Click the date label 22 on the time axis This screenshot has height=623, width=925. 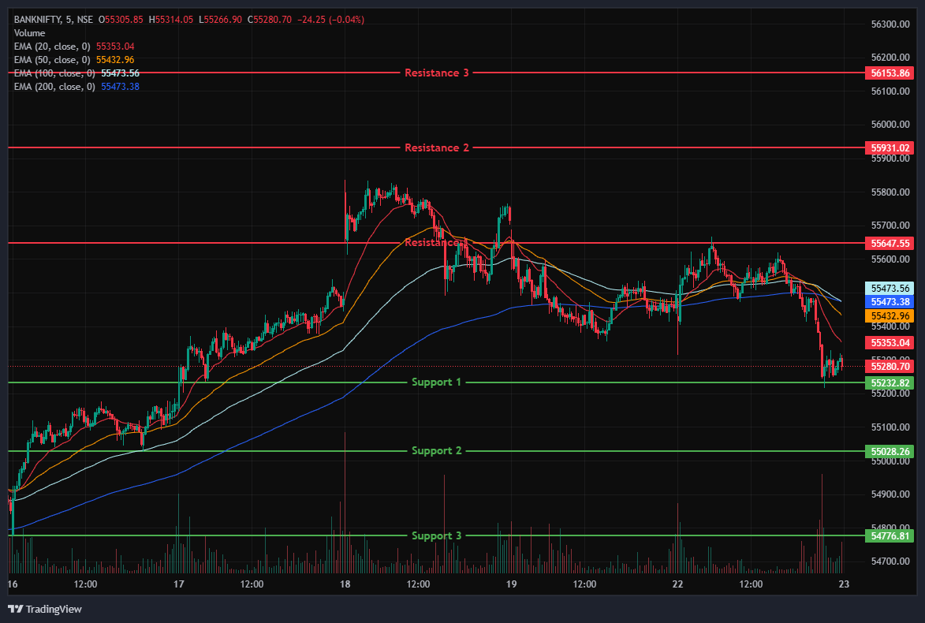pos(678,584)
